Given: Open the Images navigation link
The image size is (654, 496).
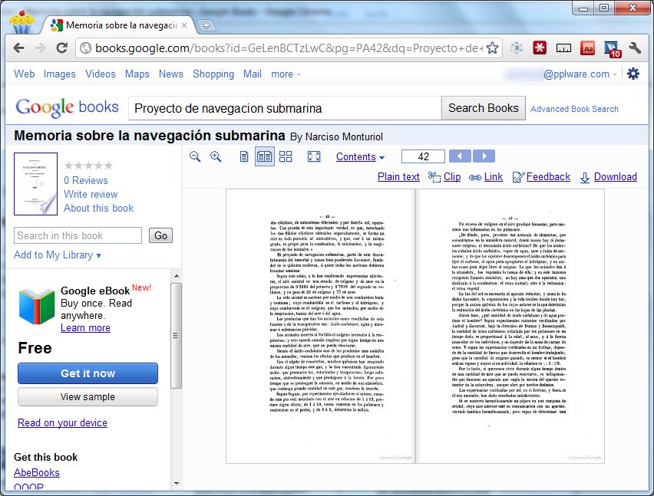Looking at the screenshot, I should click(x=60, y=74).
